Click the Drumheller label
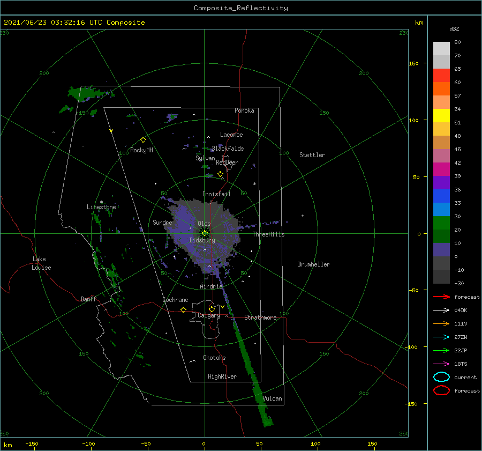 pos(314,264)
